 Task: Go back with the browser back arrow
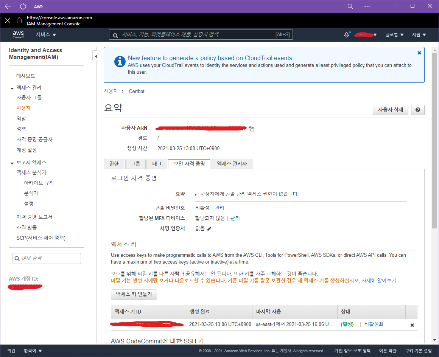8,6
